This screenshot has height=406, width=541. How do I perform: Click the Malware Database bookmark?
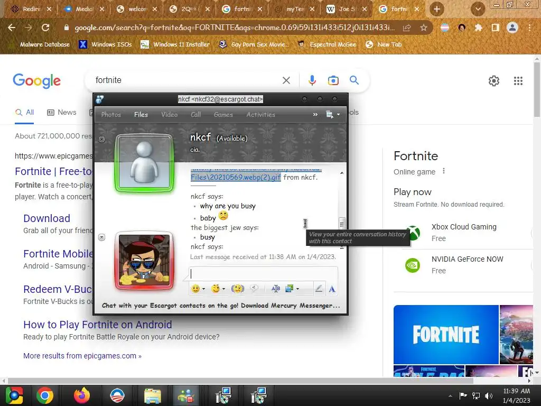pos(41,44)
